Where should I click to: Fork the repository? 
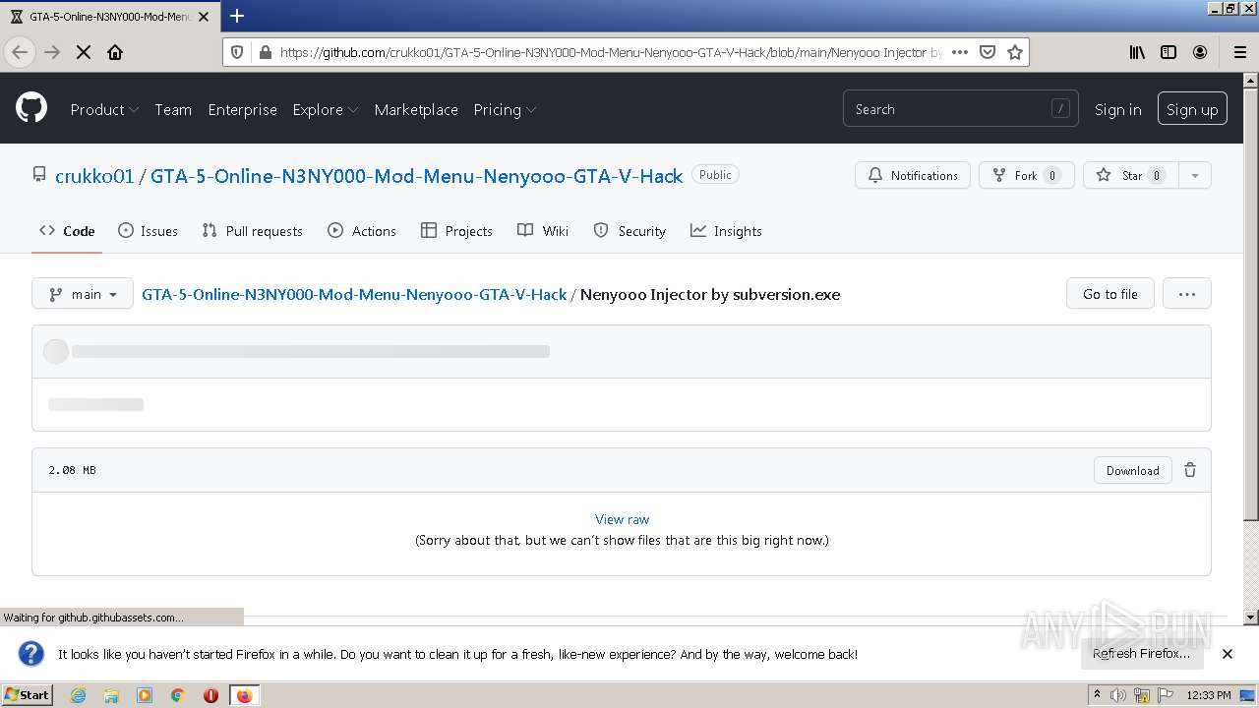pyautogui.click(x=1026, y=175)
